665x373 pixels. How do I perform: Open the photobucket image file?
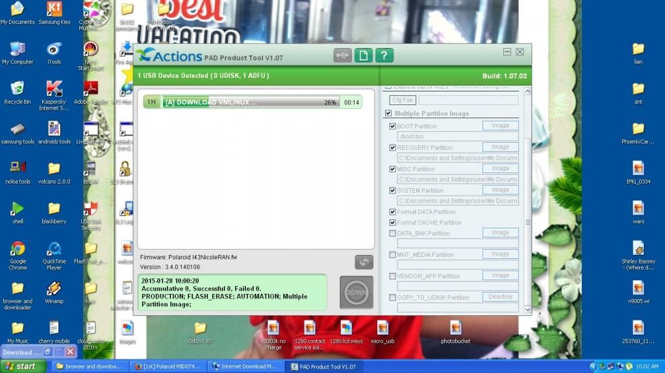[x=455, y=333]
